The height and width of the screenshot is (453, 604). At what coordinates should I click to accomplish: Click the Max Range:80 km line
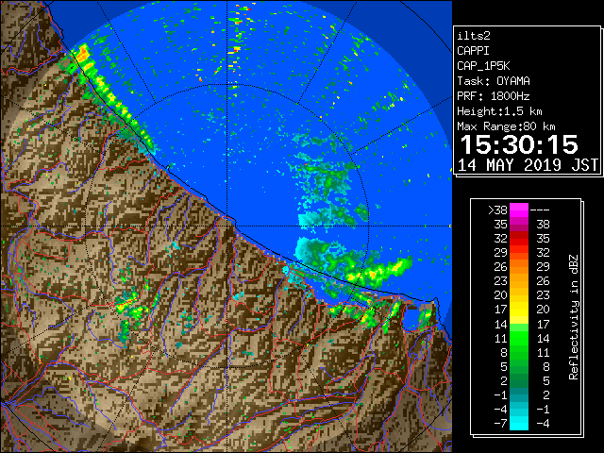click(506, 126)
